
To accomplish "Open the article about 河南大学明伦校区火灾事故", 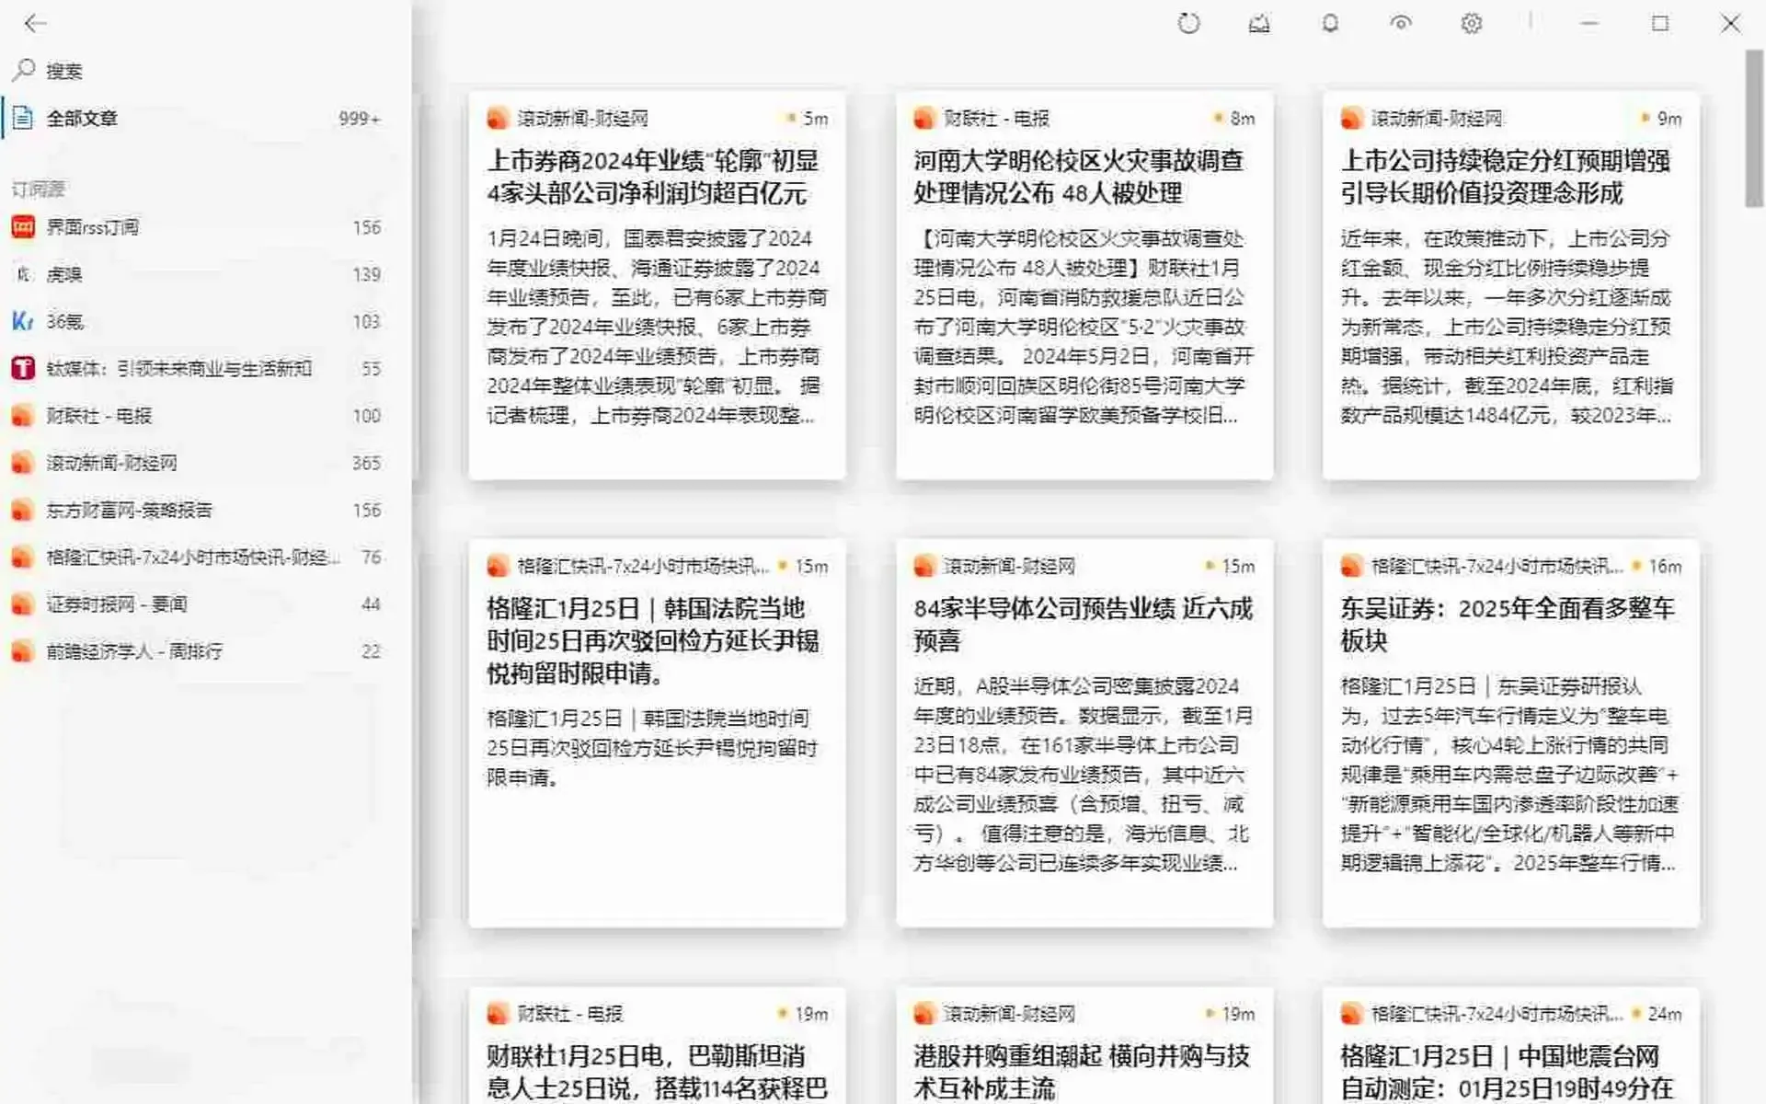I will [x=1078, y=177].
